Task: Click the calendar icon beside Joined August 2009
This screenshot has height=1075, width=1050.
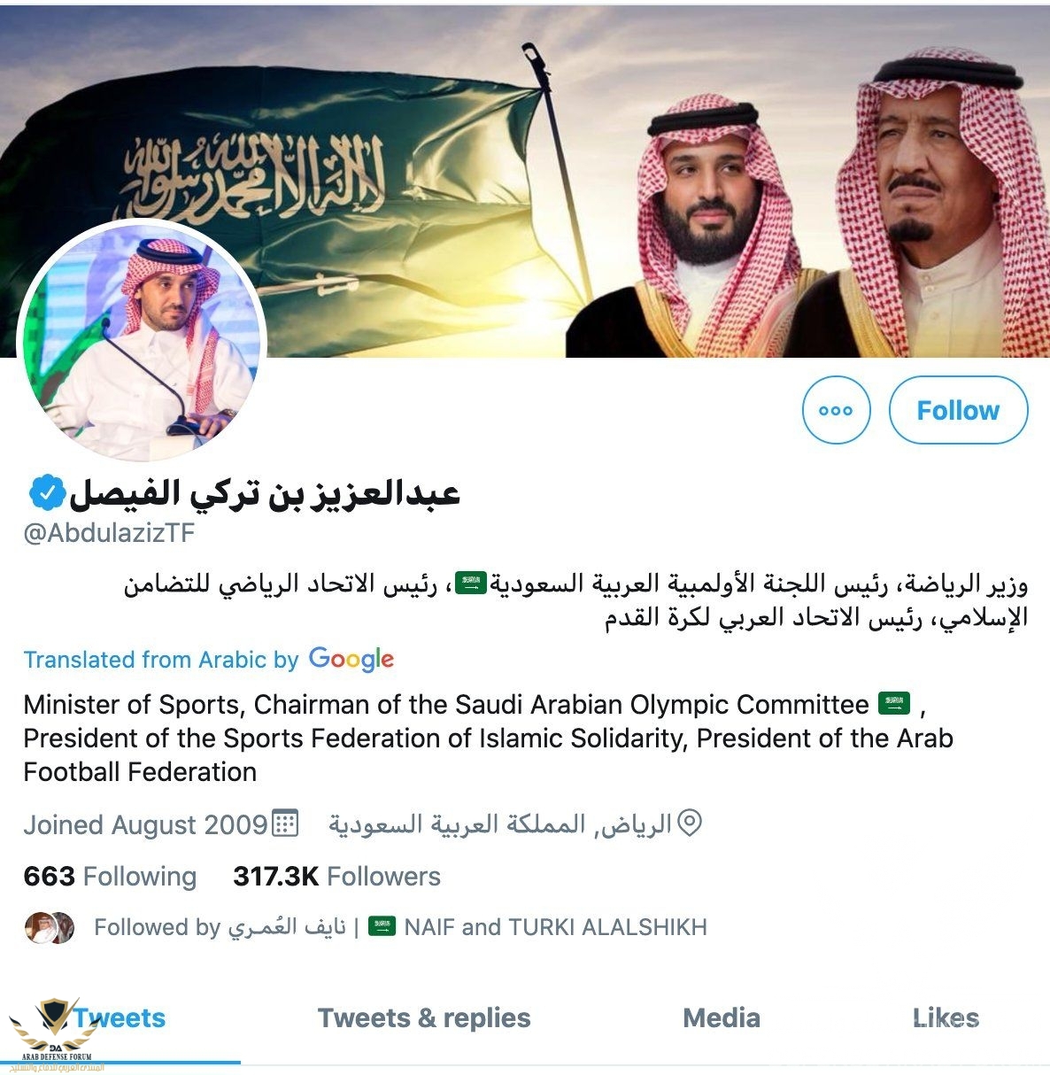Action: pos(285,824)
